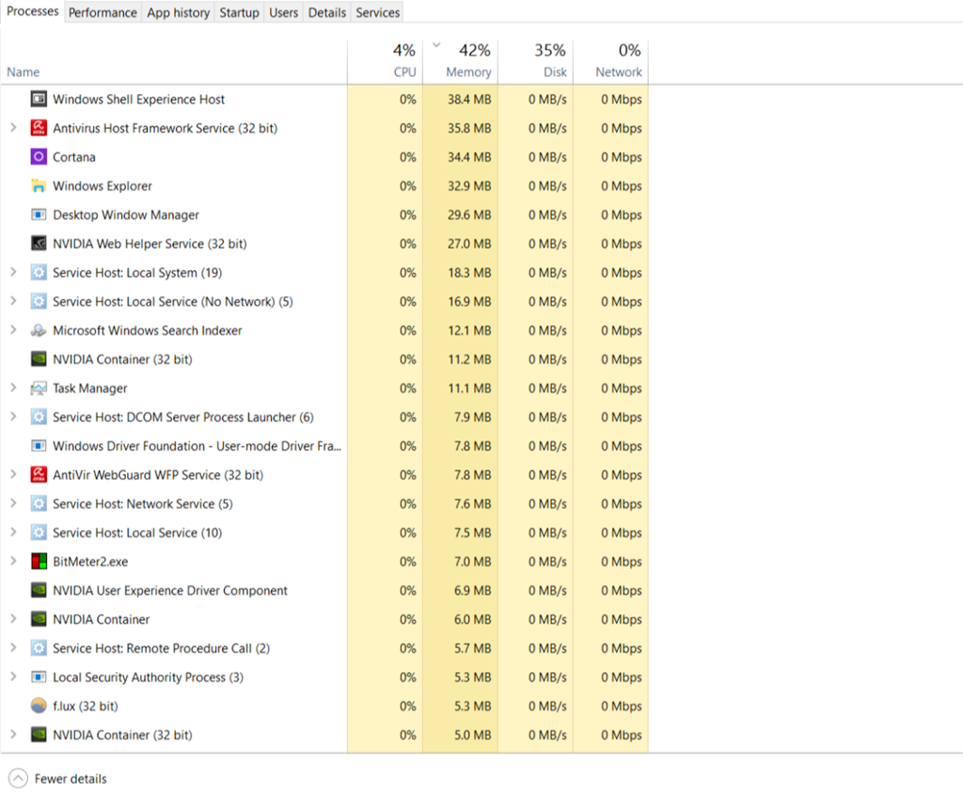This screenshot has height=796, width=963.
Task: Expand the Task Manager process row
Action: [x=13, y=388]
